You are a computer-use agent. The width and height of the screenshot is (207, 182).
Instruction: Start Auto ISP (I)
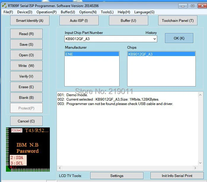pos(79,20)
